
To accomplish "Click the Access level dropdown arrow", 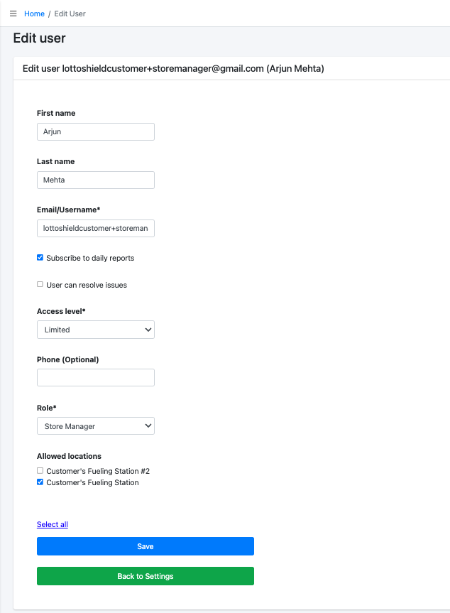I will 148,330.
